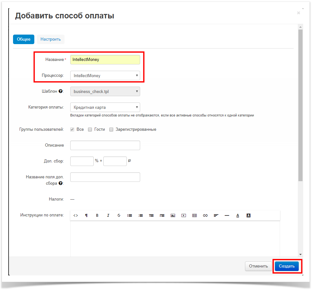314x291 pixels.
Task: Open the text color picker icon
Action: click(x=238, y=215)
